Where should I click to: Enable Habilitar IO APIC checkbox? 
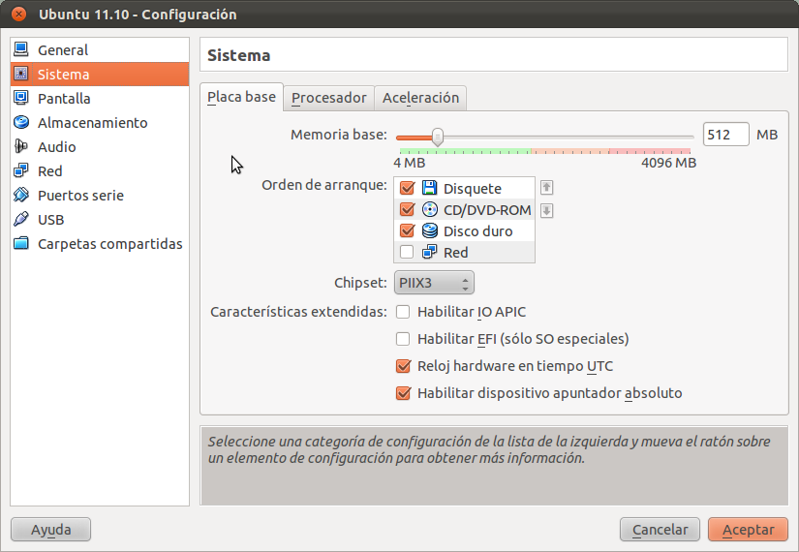pos(403,312)
